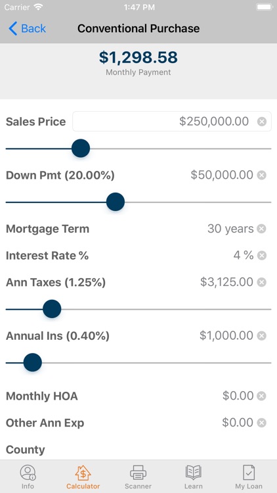The image size is (277, 493).
Task: Click the Down Pmt slider knob
Action: pos(116,202)
